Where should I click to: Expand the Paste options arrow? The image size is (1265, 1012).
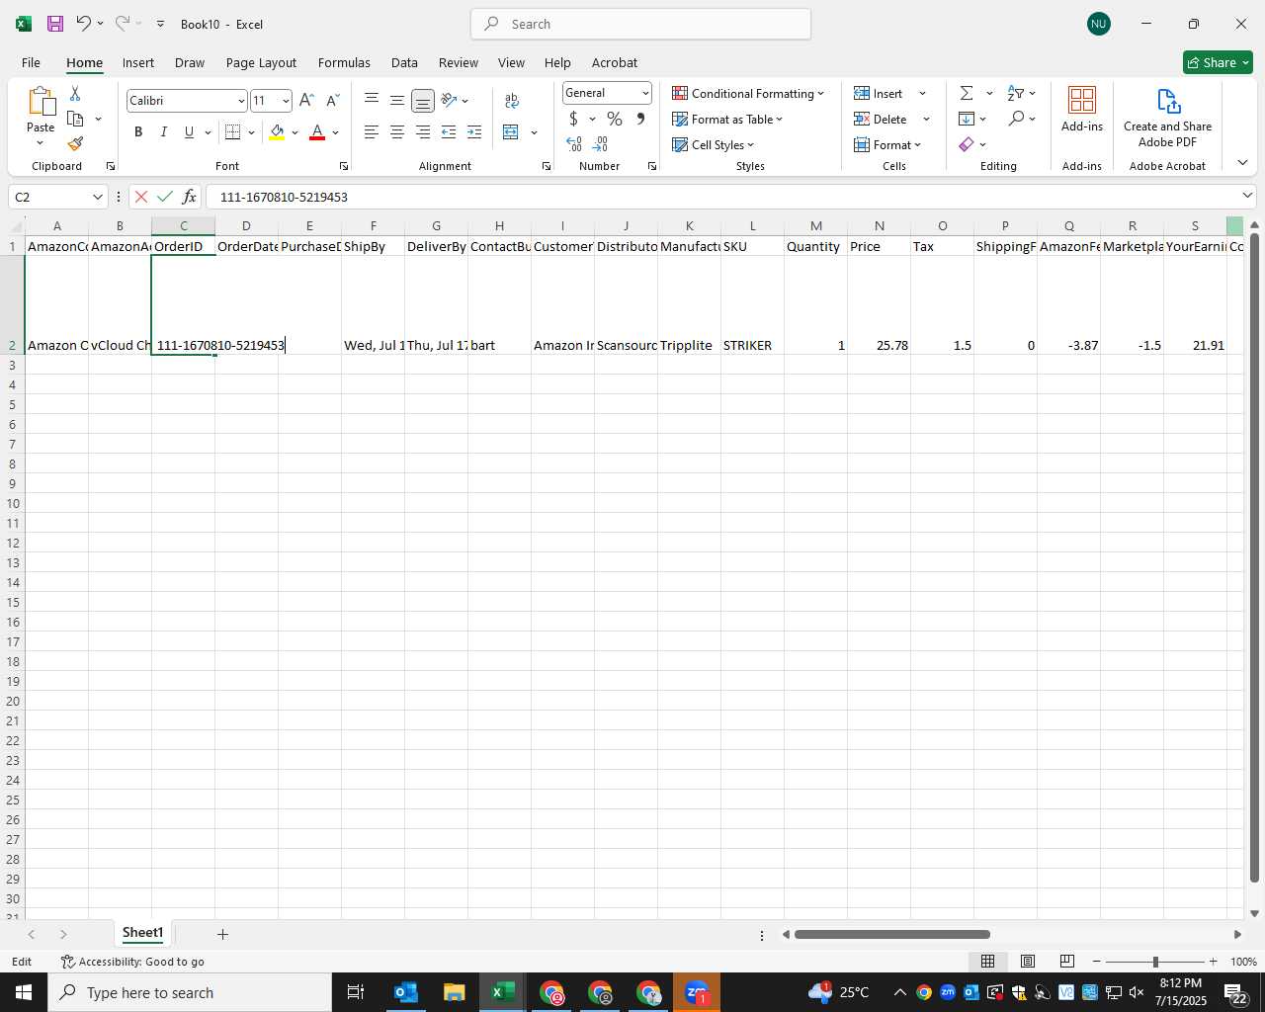click(41, 142)
